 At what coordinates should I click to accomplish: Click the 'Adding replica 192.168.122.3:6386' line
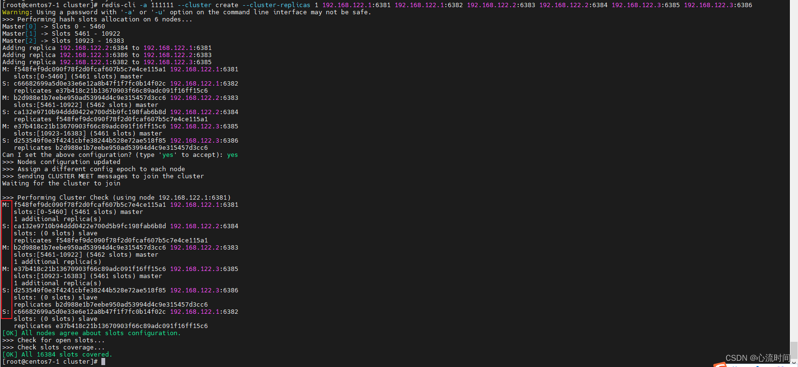[107, 55]
